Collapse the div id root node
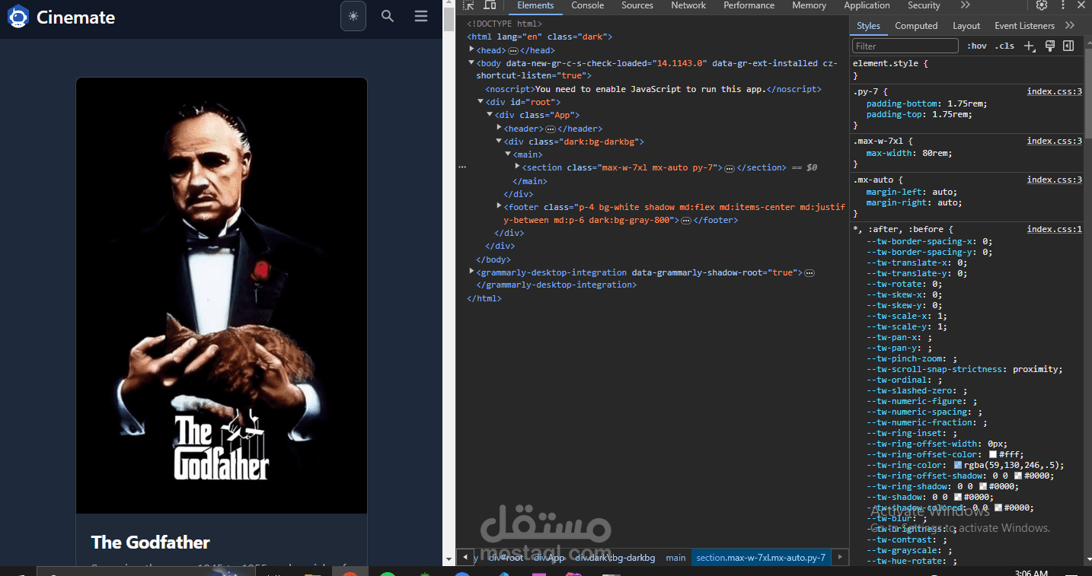The image size is (1092, 576). pos(481,101)
